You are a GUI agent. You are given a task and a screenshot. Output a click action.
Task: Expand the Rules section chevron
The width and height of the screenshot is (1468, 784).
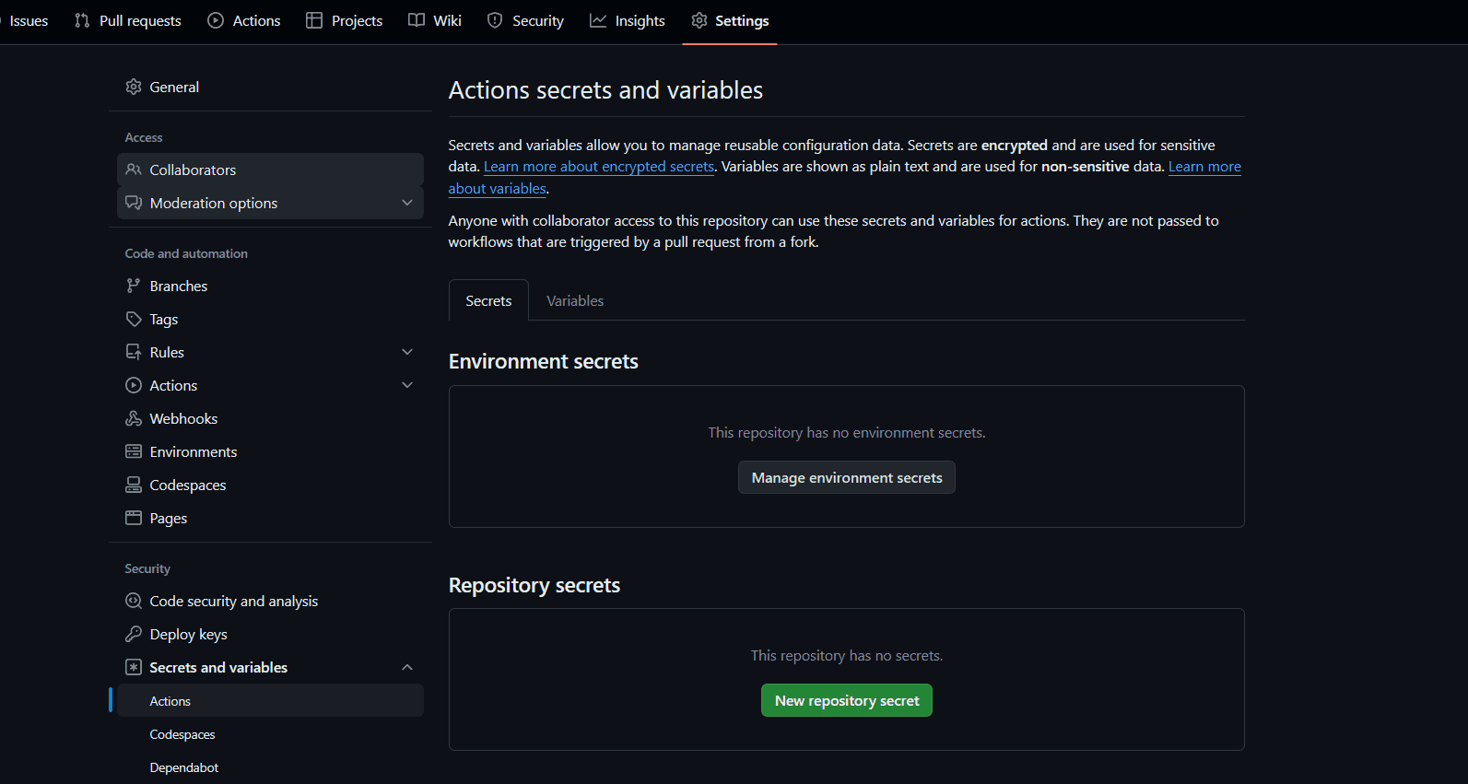[x=407, y=352]
